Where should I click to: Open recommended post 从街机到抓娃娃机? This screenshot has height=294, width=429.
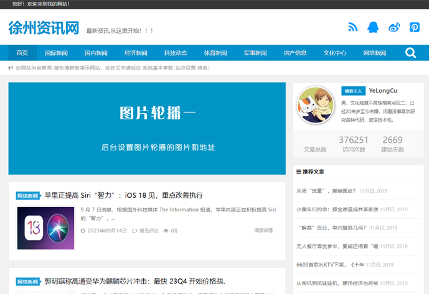[337, 283]
